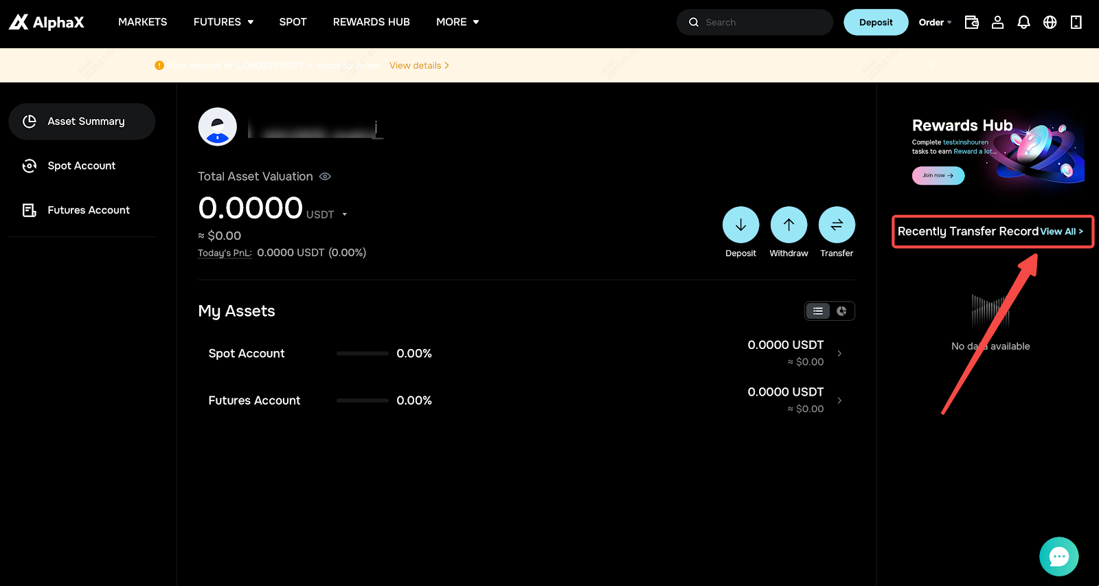
Task: Click the Futures Account sidebar icon
Action: [x=30, y=210]
